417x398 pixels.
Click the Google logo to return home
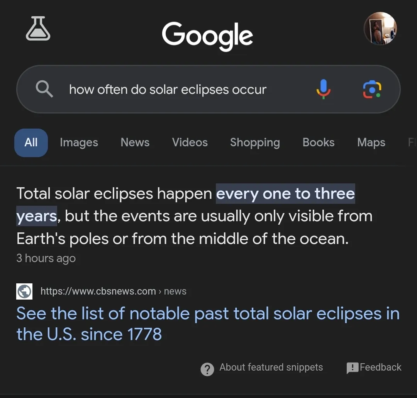(x=208, y=36)
